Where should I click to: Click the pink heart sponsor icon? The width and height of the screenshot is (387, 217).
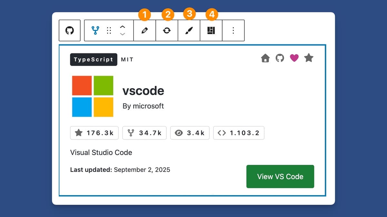coord(294,58)
